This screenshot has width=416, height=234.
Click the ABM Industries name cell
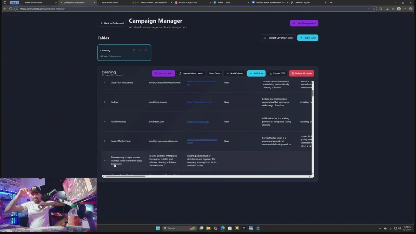click(x=118, y=122)
